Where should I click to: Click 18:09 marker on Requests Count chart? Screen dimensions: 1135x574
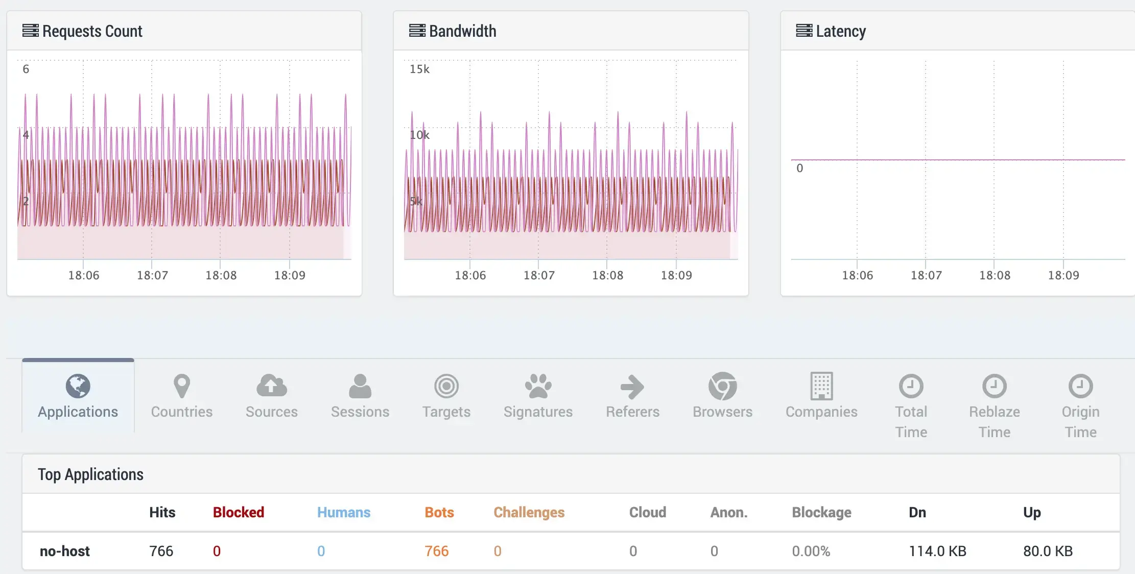click(x=290, y=275)
